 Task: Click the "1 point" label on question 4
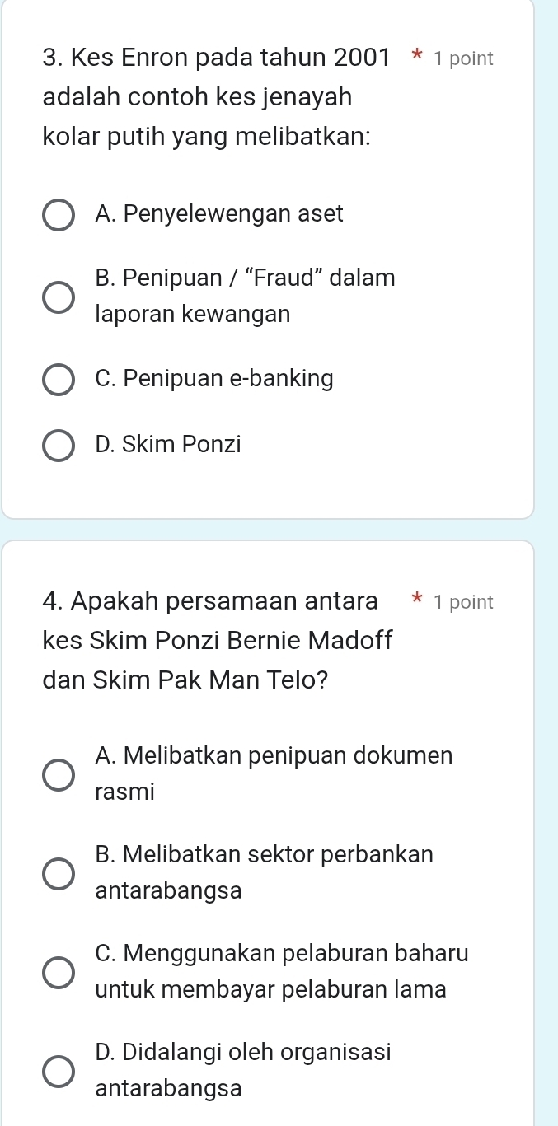point(463,602)
